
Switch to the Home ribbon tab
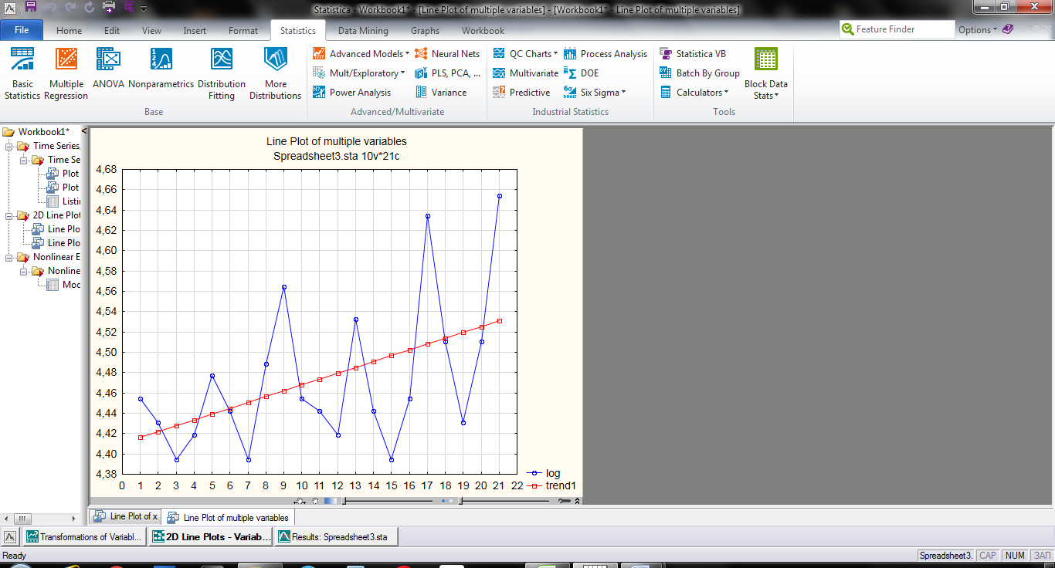(69, 31)
